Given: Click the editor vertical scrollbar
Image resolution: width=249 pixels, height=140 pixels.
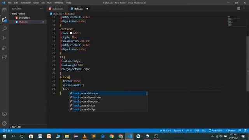Looking at the screenshot, I should click(247, 63).
